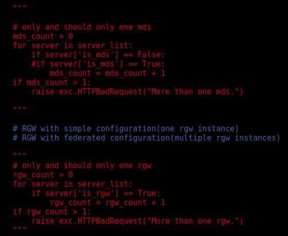Click the second 'for server in server_list:' line
This screenshot has height=236, width=288.
[x=73, y=184]
